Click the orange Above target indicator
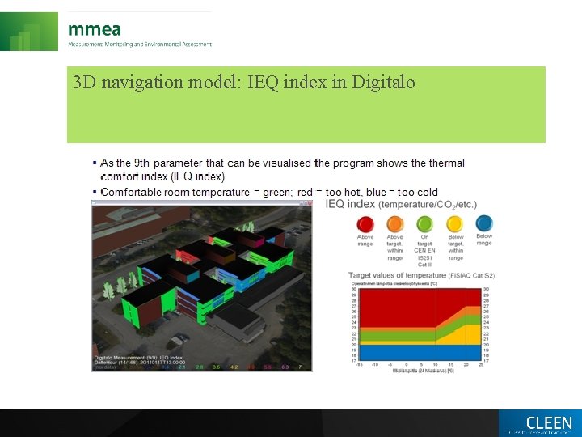This screenshot has width=582, height=437. (395, 224)
